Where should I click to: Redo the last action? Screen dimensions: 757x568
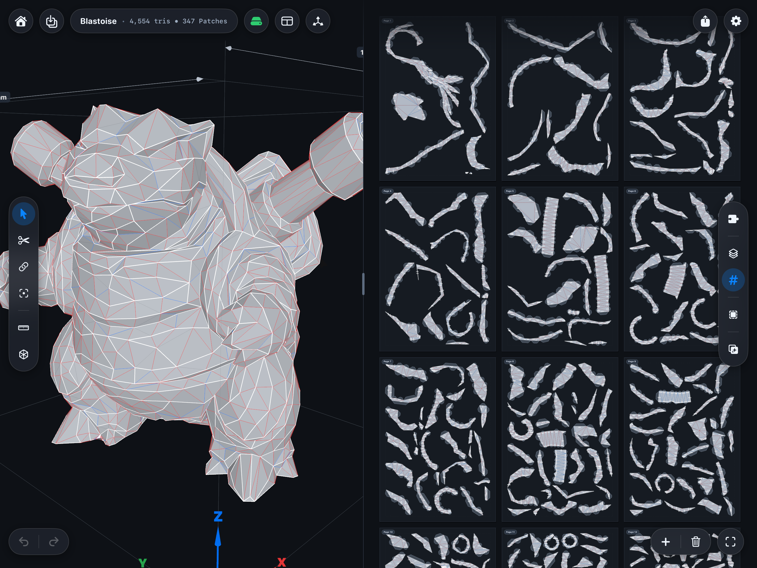54,542
